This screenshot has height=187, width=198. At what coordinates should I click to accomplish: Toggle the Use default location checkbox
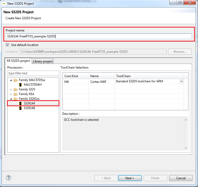(x=8, y=45)
